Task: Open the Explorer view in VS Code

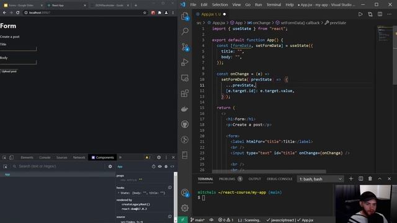Action: point(185,17)
